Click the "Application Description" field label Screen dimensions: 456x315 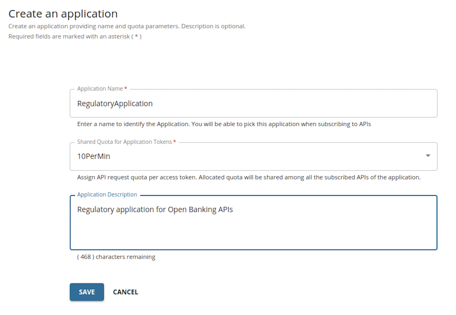pos(107,195)
